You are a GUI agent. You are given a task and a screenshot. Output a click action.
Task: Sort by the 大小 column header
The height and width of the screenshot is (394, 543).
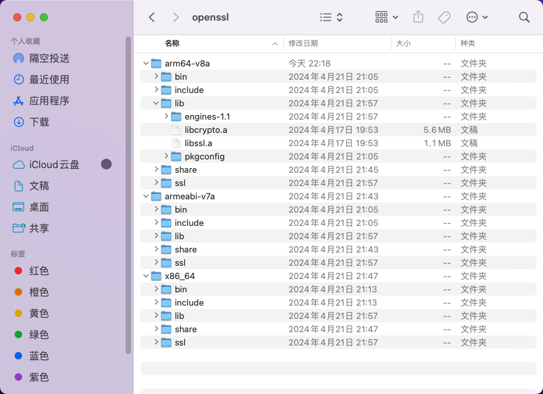(403, 43)
